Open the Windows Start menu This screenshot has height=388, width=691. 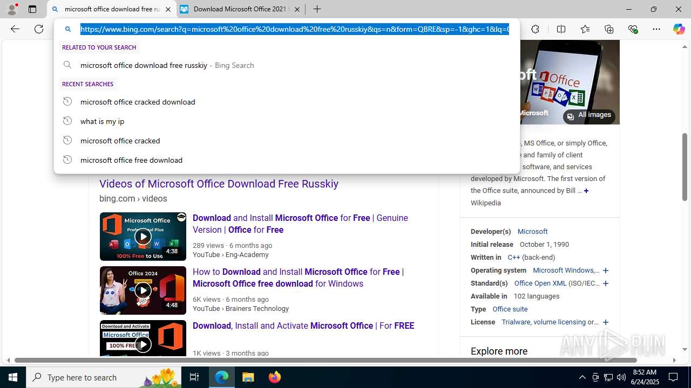click(13, 377)
